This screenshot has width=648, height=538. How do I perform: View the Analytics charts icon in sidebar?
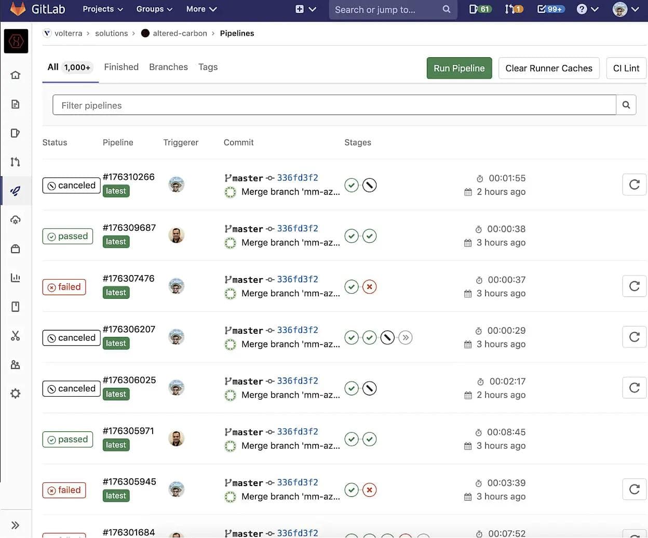[x=16, y=278]
